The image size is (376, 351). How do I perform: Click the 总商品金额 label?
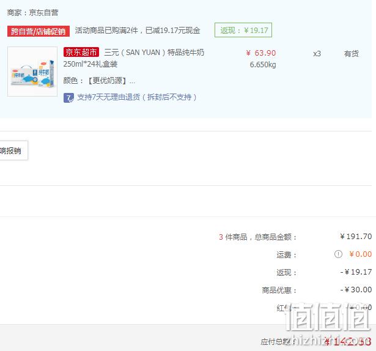276,237
